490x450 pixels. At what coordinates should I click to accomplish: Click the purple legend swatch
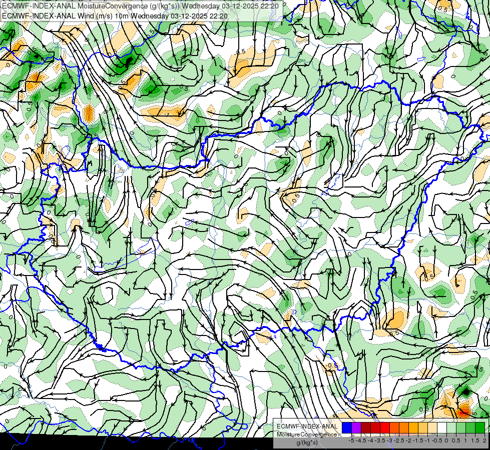pos(356,427)
